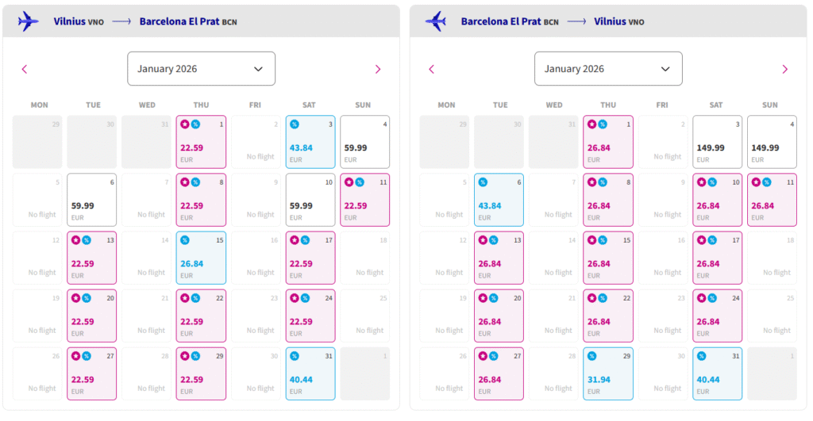The height and width of the screenshot is (421, 813).
Task: Go to previous month on Barcelona–Vilnius calendar
Action: 432,69
